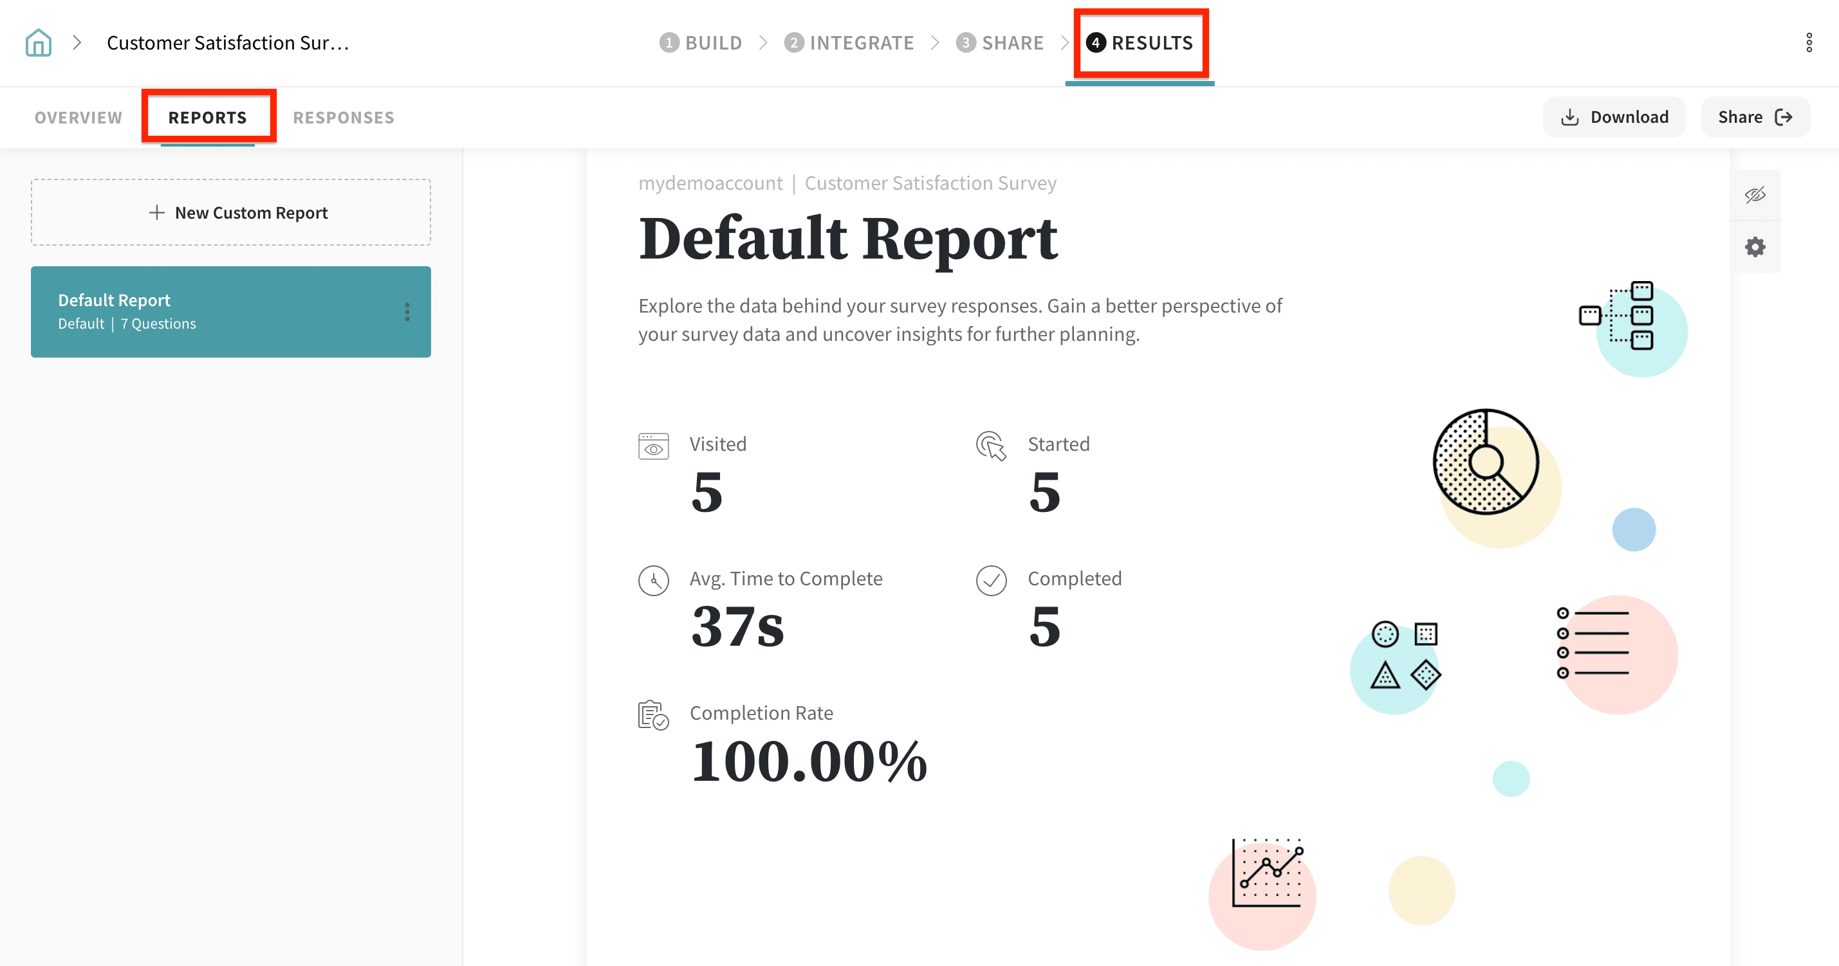Click the Visited eye-window icon
Image resolution: width=1839 pixels, height=966 pixels.
pos(653,446)
